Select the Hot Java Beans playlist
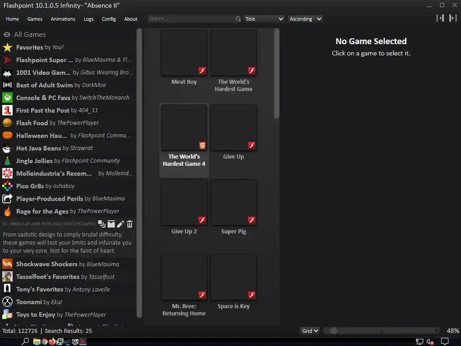Image resolution: width=461 pixels, height=346 pixels. pyautogui.click(x=68, y=148)
